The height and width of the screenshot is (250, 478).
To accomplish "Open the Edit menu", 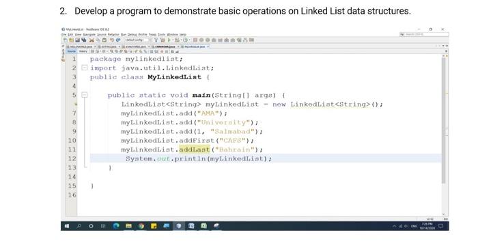I will tap(70, 34).
